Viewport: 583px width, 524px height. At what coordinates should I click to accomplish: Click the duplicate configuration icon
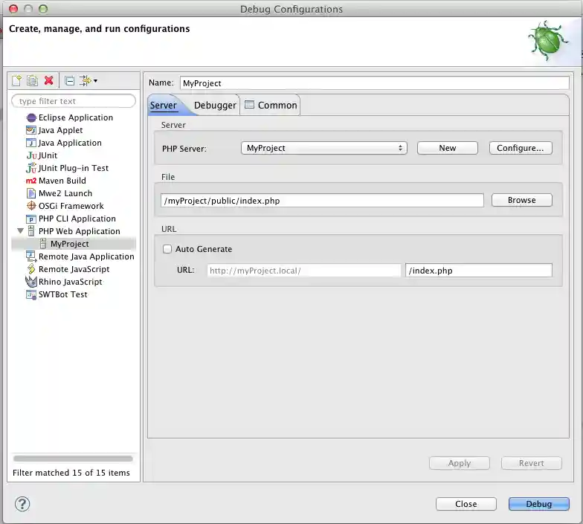tap(32, 81)
